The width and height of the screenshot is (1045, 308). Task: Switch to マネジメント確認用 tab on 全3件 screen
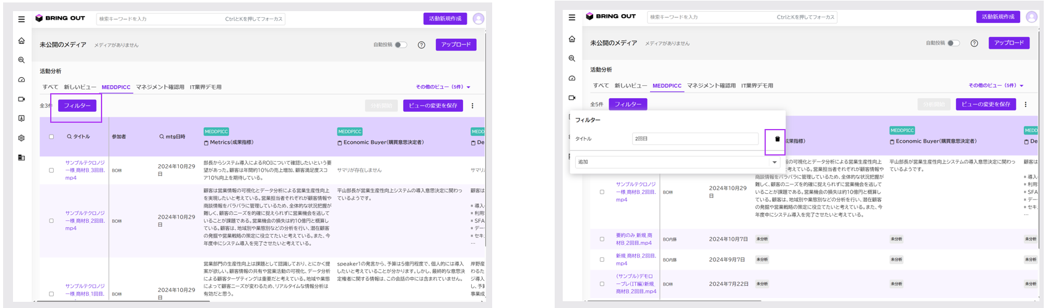(x=160, y=87)
